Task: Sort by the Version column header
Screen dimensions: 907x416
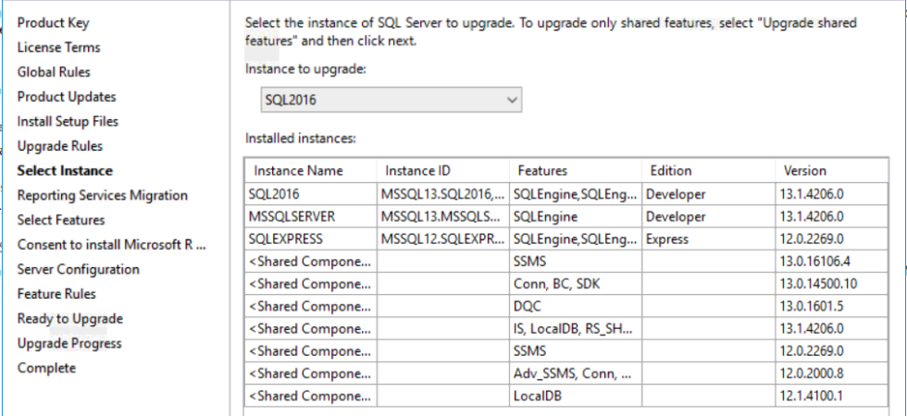Action: (805, 171)
